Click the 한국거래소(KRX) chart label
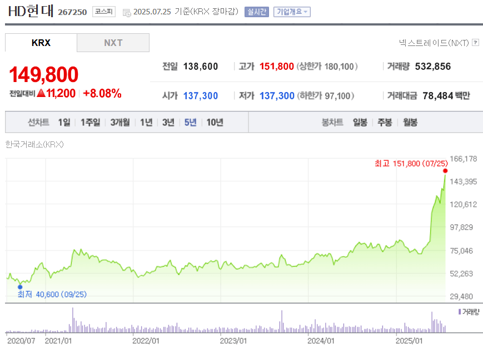 34,144
